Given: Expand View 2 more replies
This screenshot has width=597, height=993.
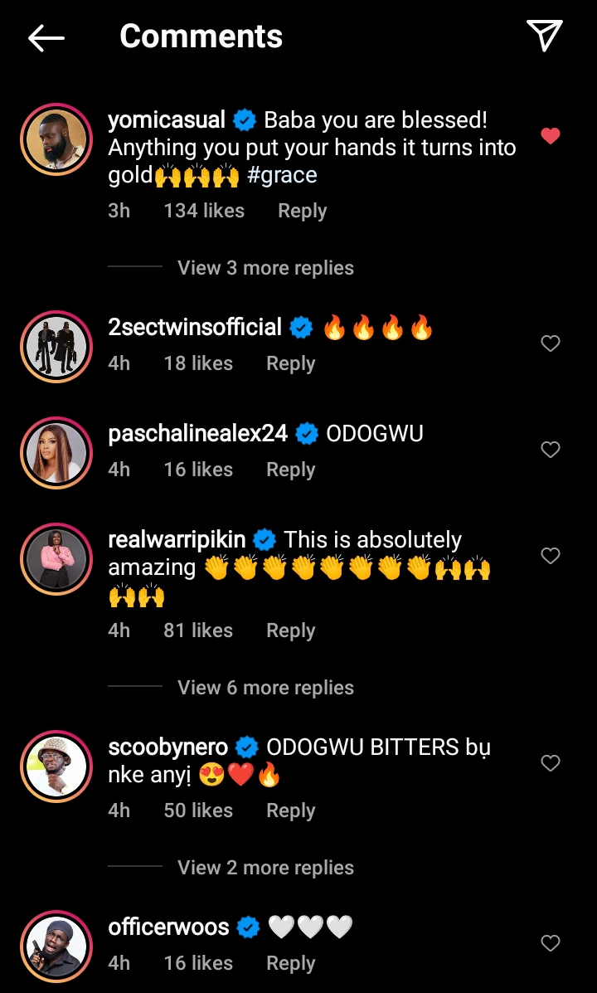Looking at the screenshot, I should click(265, 868).
